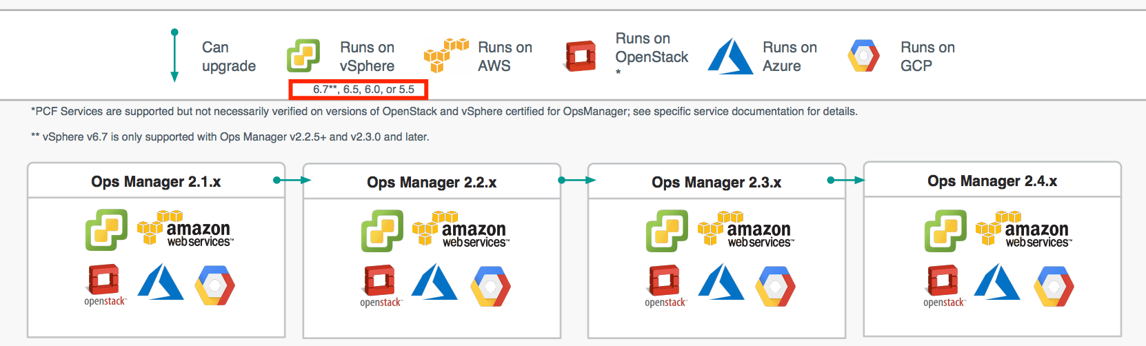Image resolution: width=1146 pixels, height=346 pixels.
Task: Click Azure logo in Ops Manager 2.4.x
Action: pyautogui.click(x=997, y=283)
